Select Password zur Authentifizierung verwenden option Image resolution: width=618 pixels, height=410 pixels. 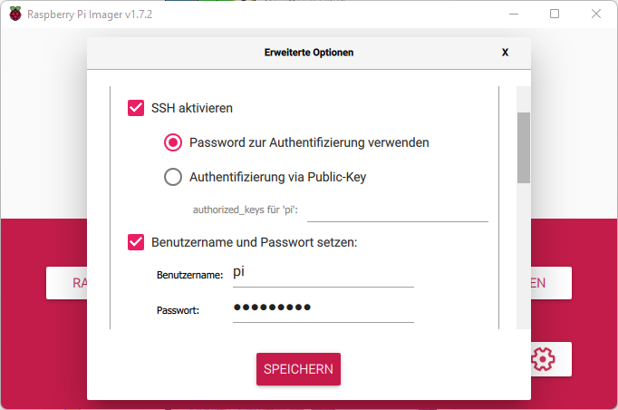pyautogui.click(x=173, y=142)
